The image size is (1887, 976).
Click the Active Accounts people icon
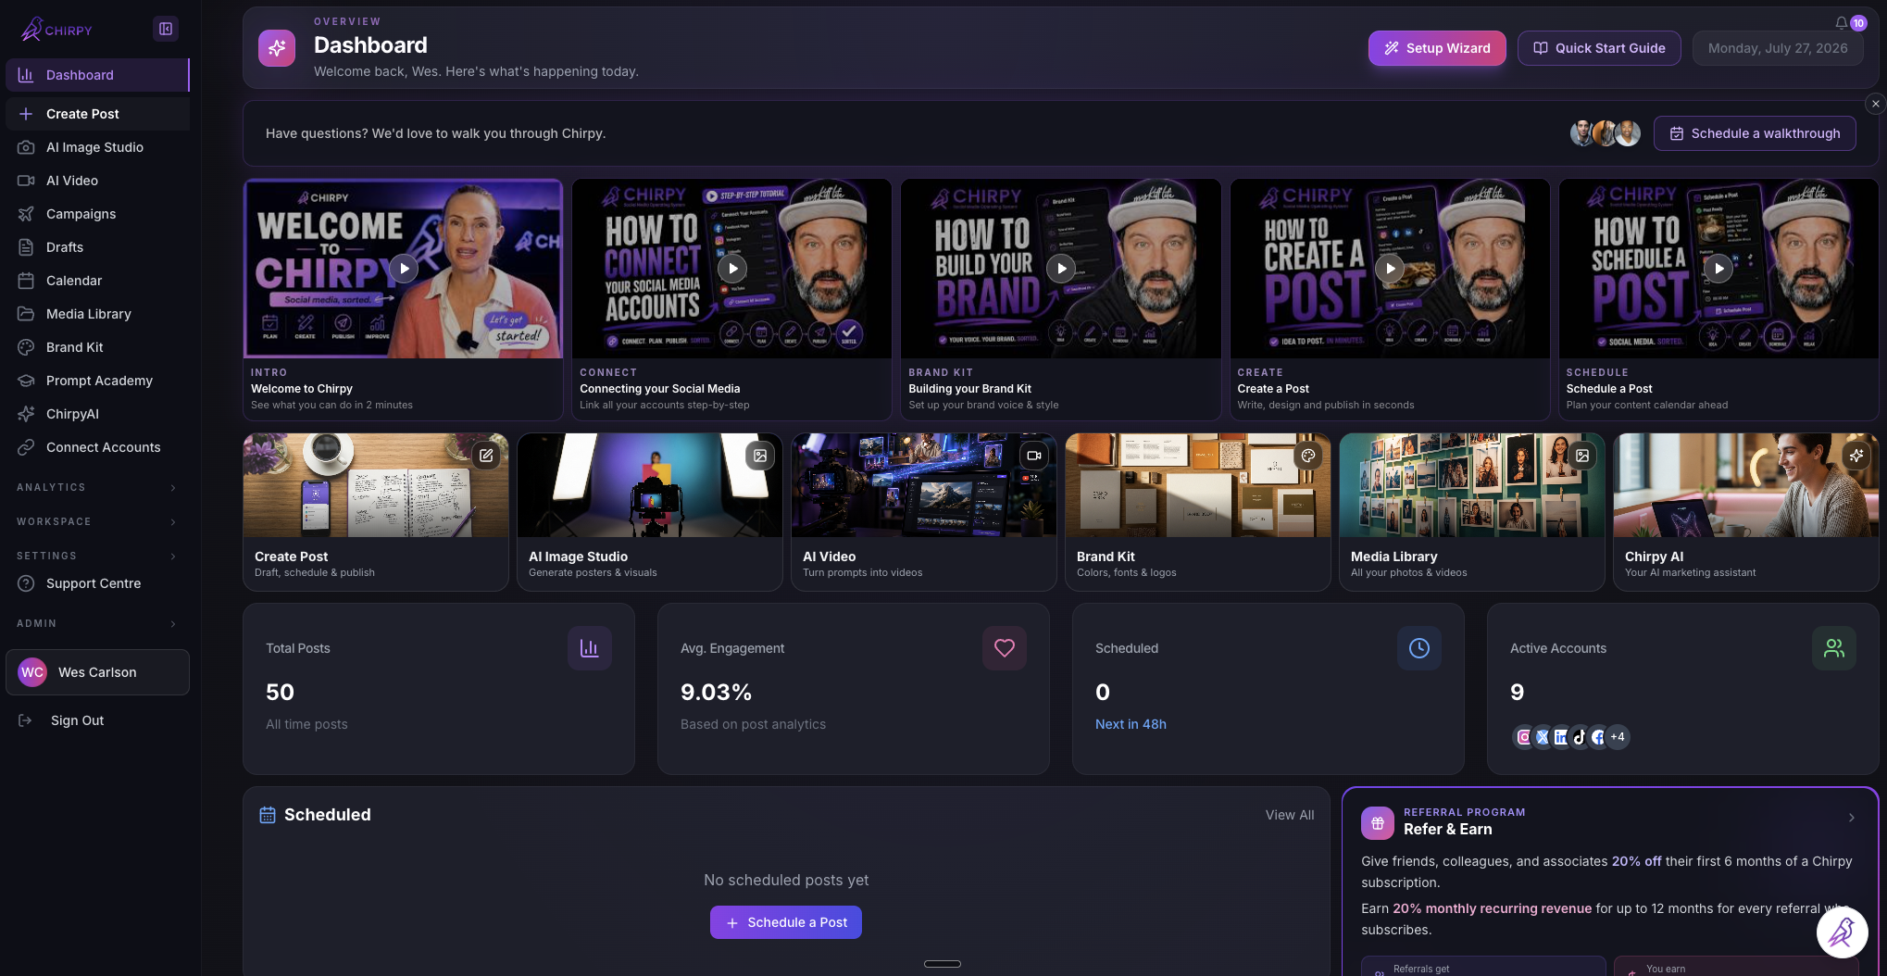(1834, 648)
